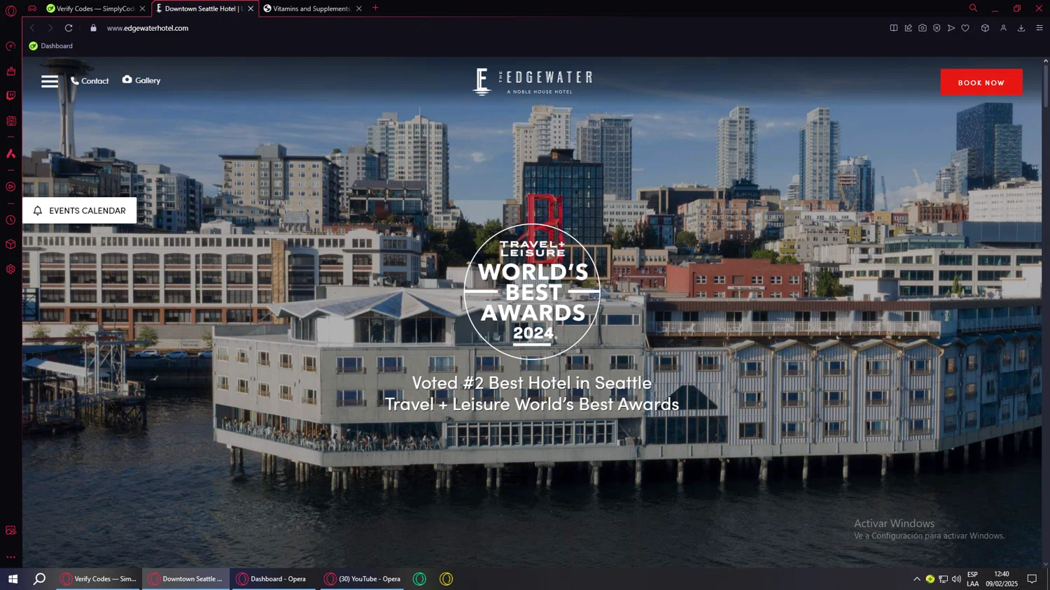Open the Twitch sidebar panel
Screen dimensions: 1050x590
coord(10,96)
